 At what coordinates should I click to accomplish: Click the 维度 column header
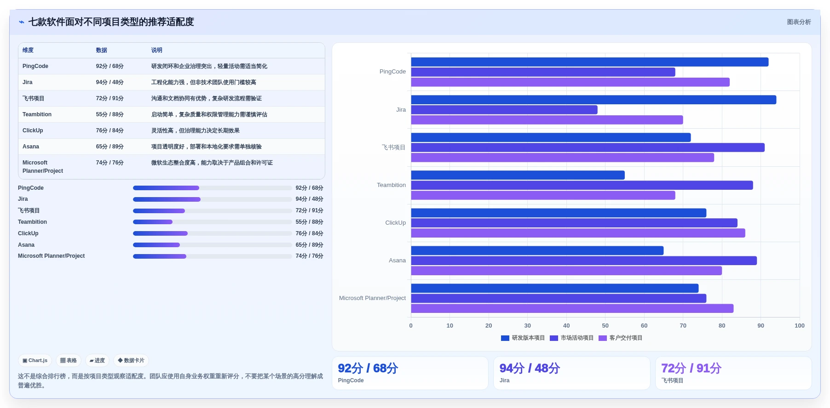pyautogui.click(x=28, y=51)
